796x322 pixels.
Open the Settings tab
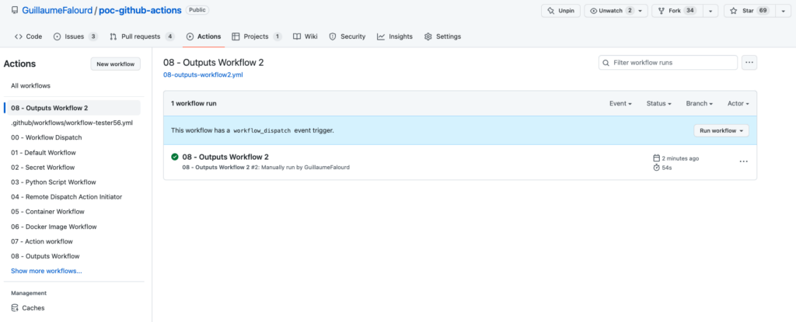point(442,36)
